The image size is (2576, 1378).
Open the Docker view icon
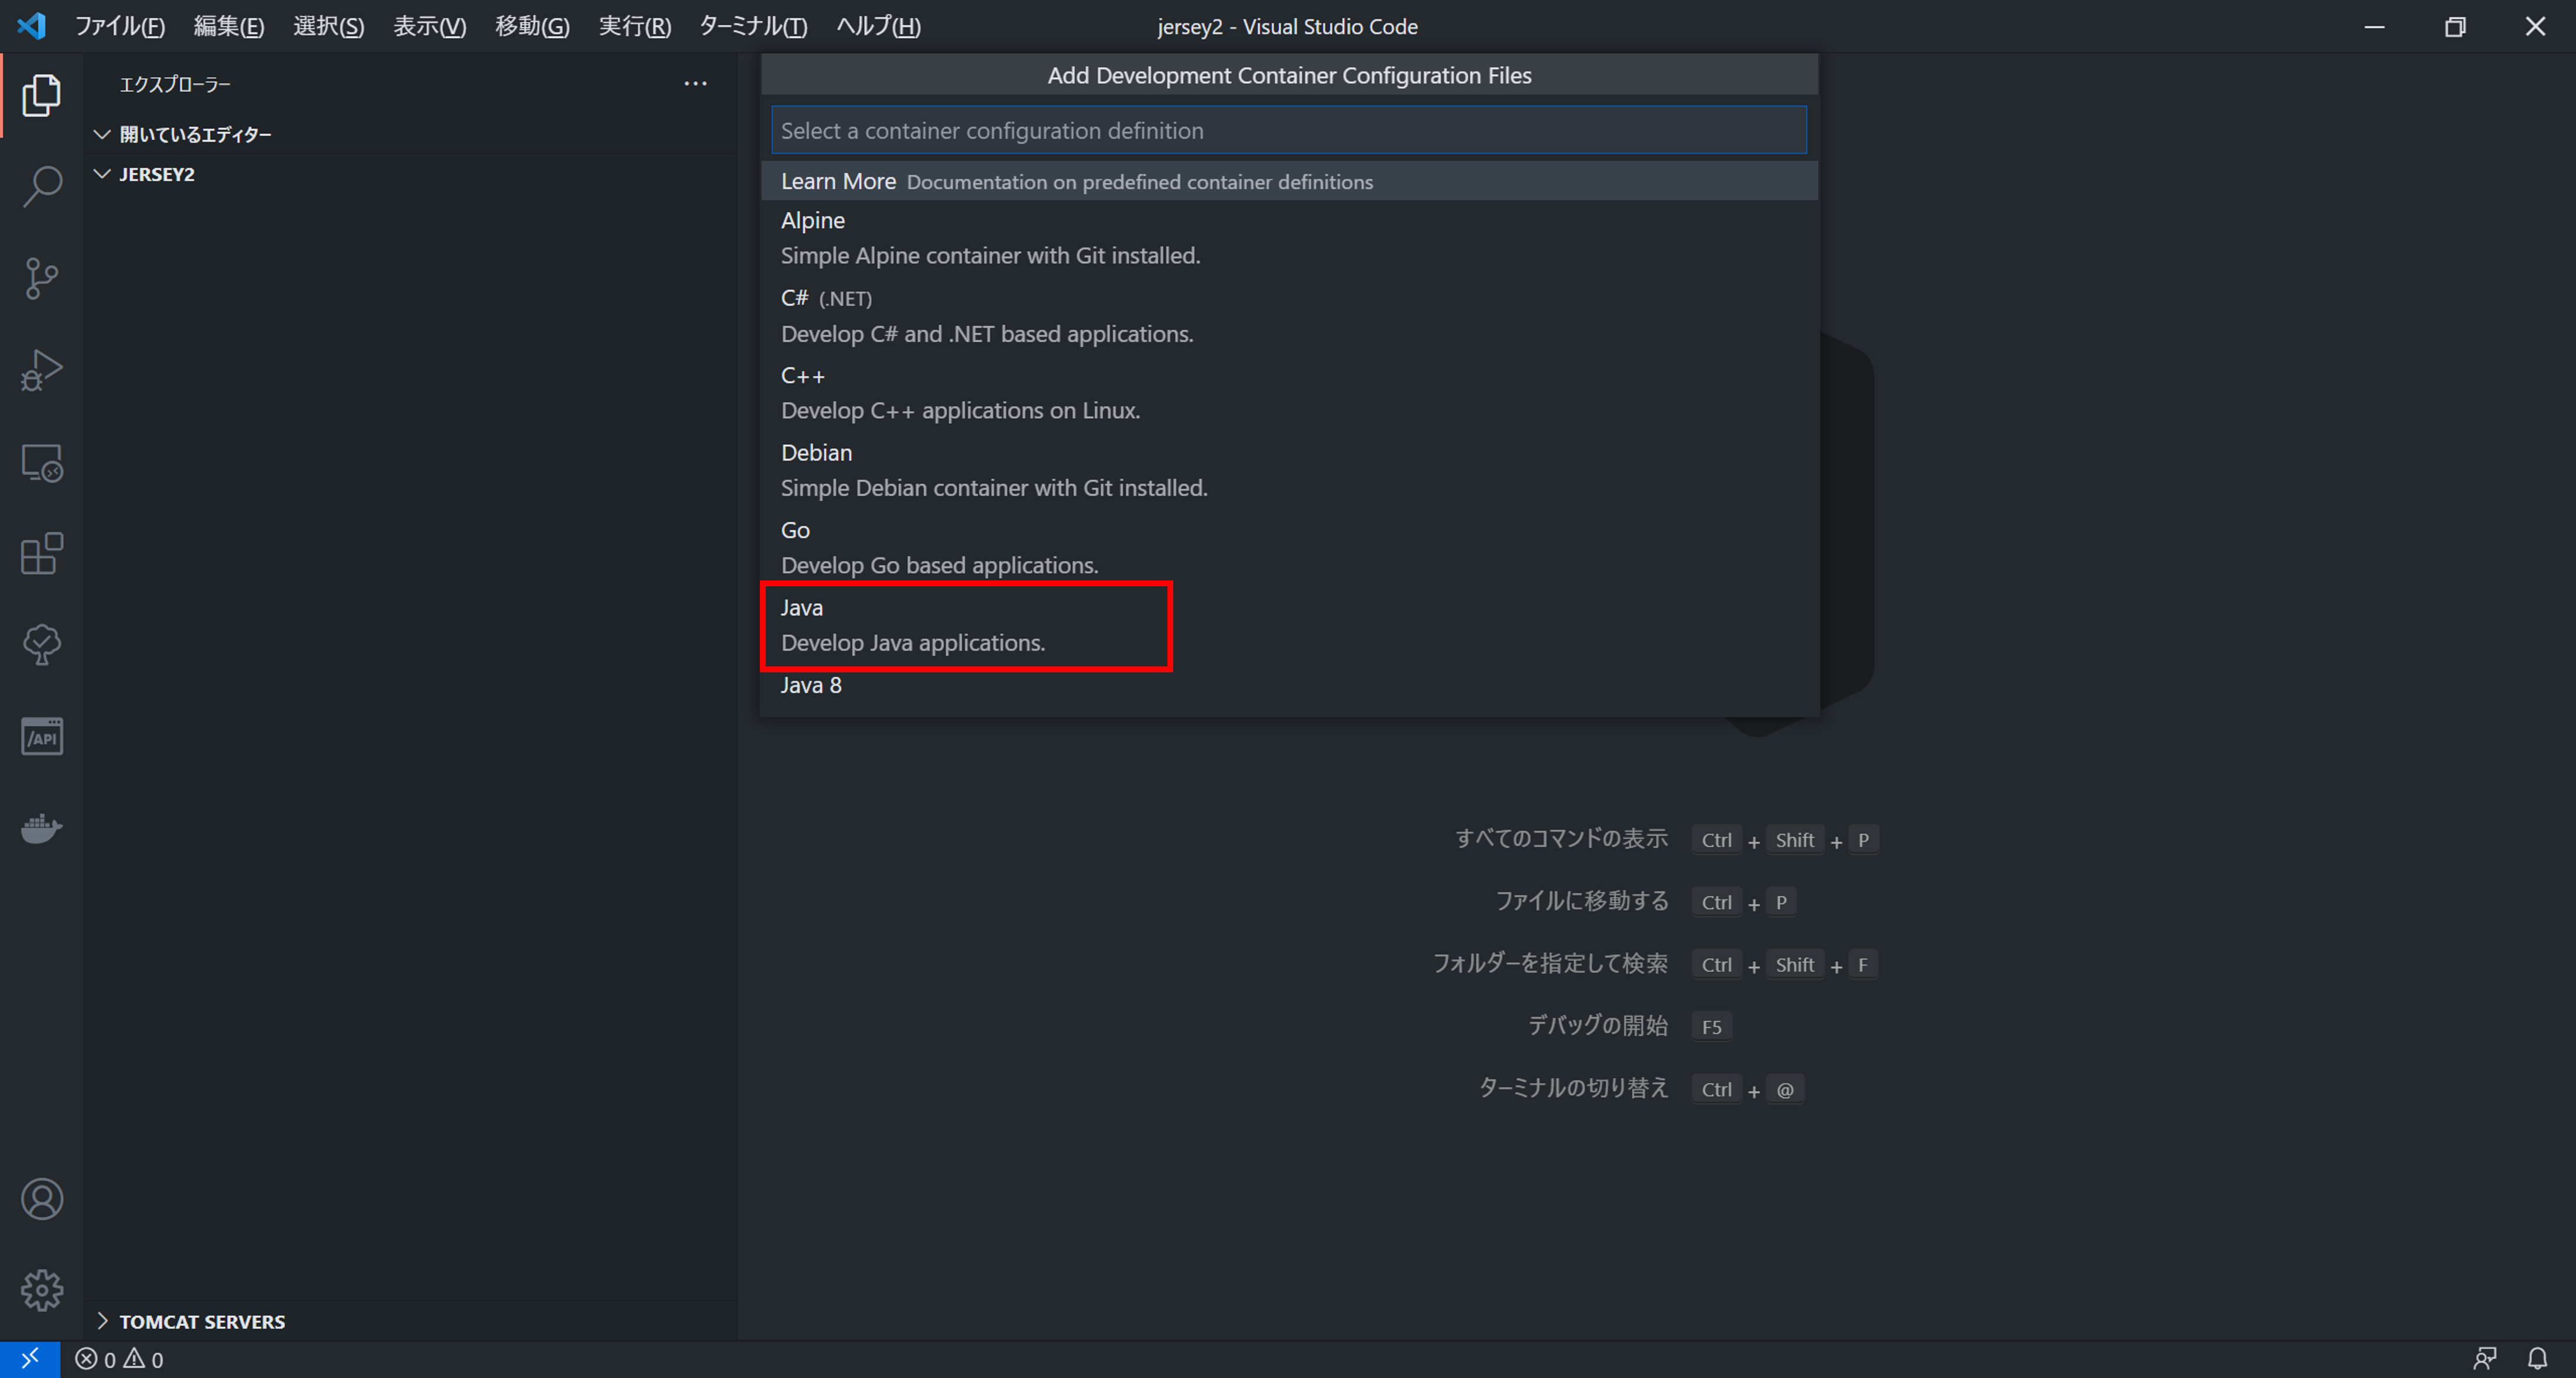point(42,829)
